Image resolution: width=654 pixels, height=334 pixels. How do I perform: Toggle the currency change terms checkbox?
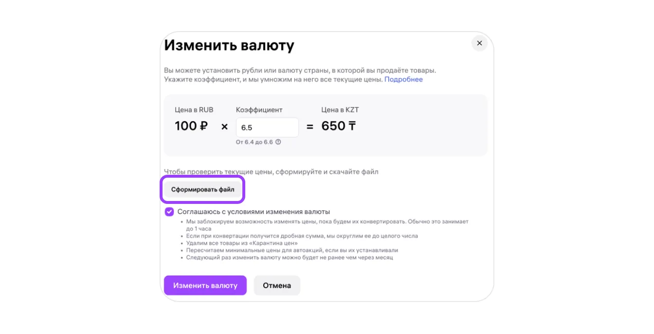pos(169,212)
